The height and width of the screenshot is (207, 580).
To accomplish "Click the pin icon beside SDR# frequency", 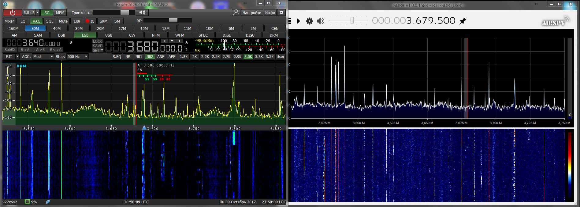I will pyautogui.click(x=463, y=21).
